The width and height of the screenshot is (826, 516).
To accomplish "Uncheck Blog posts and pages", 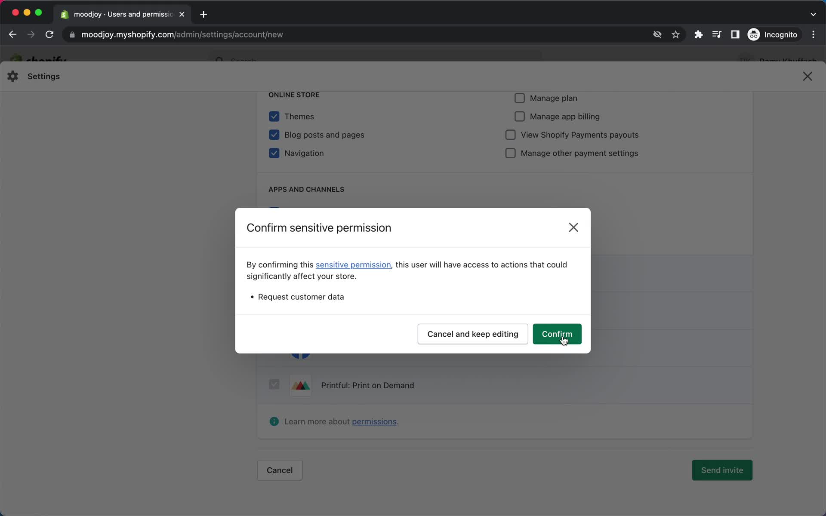I will 274,135.
